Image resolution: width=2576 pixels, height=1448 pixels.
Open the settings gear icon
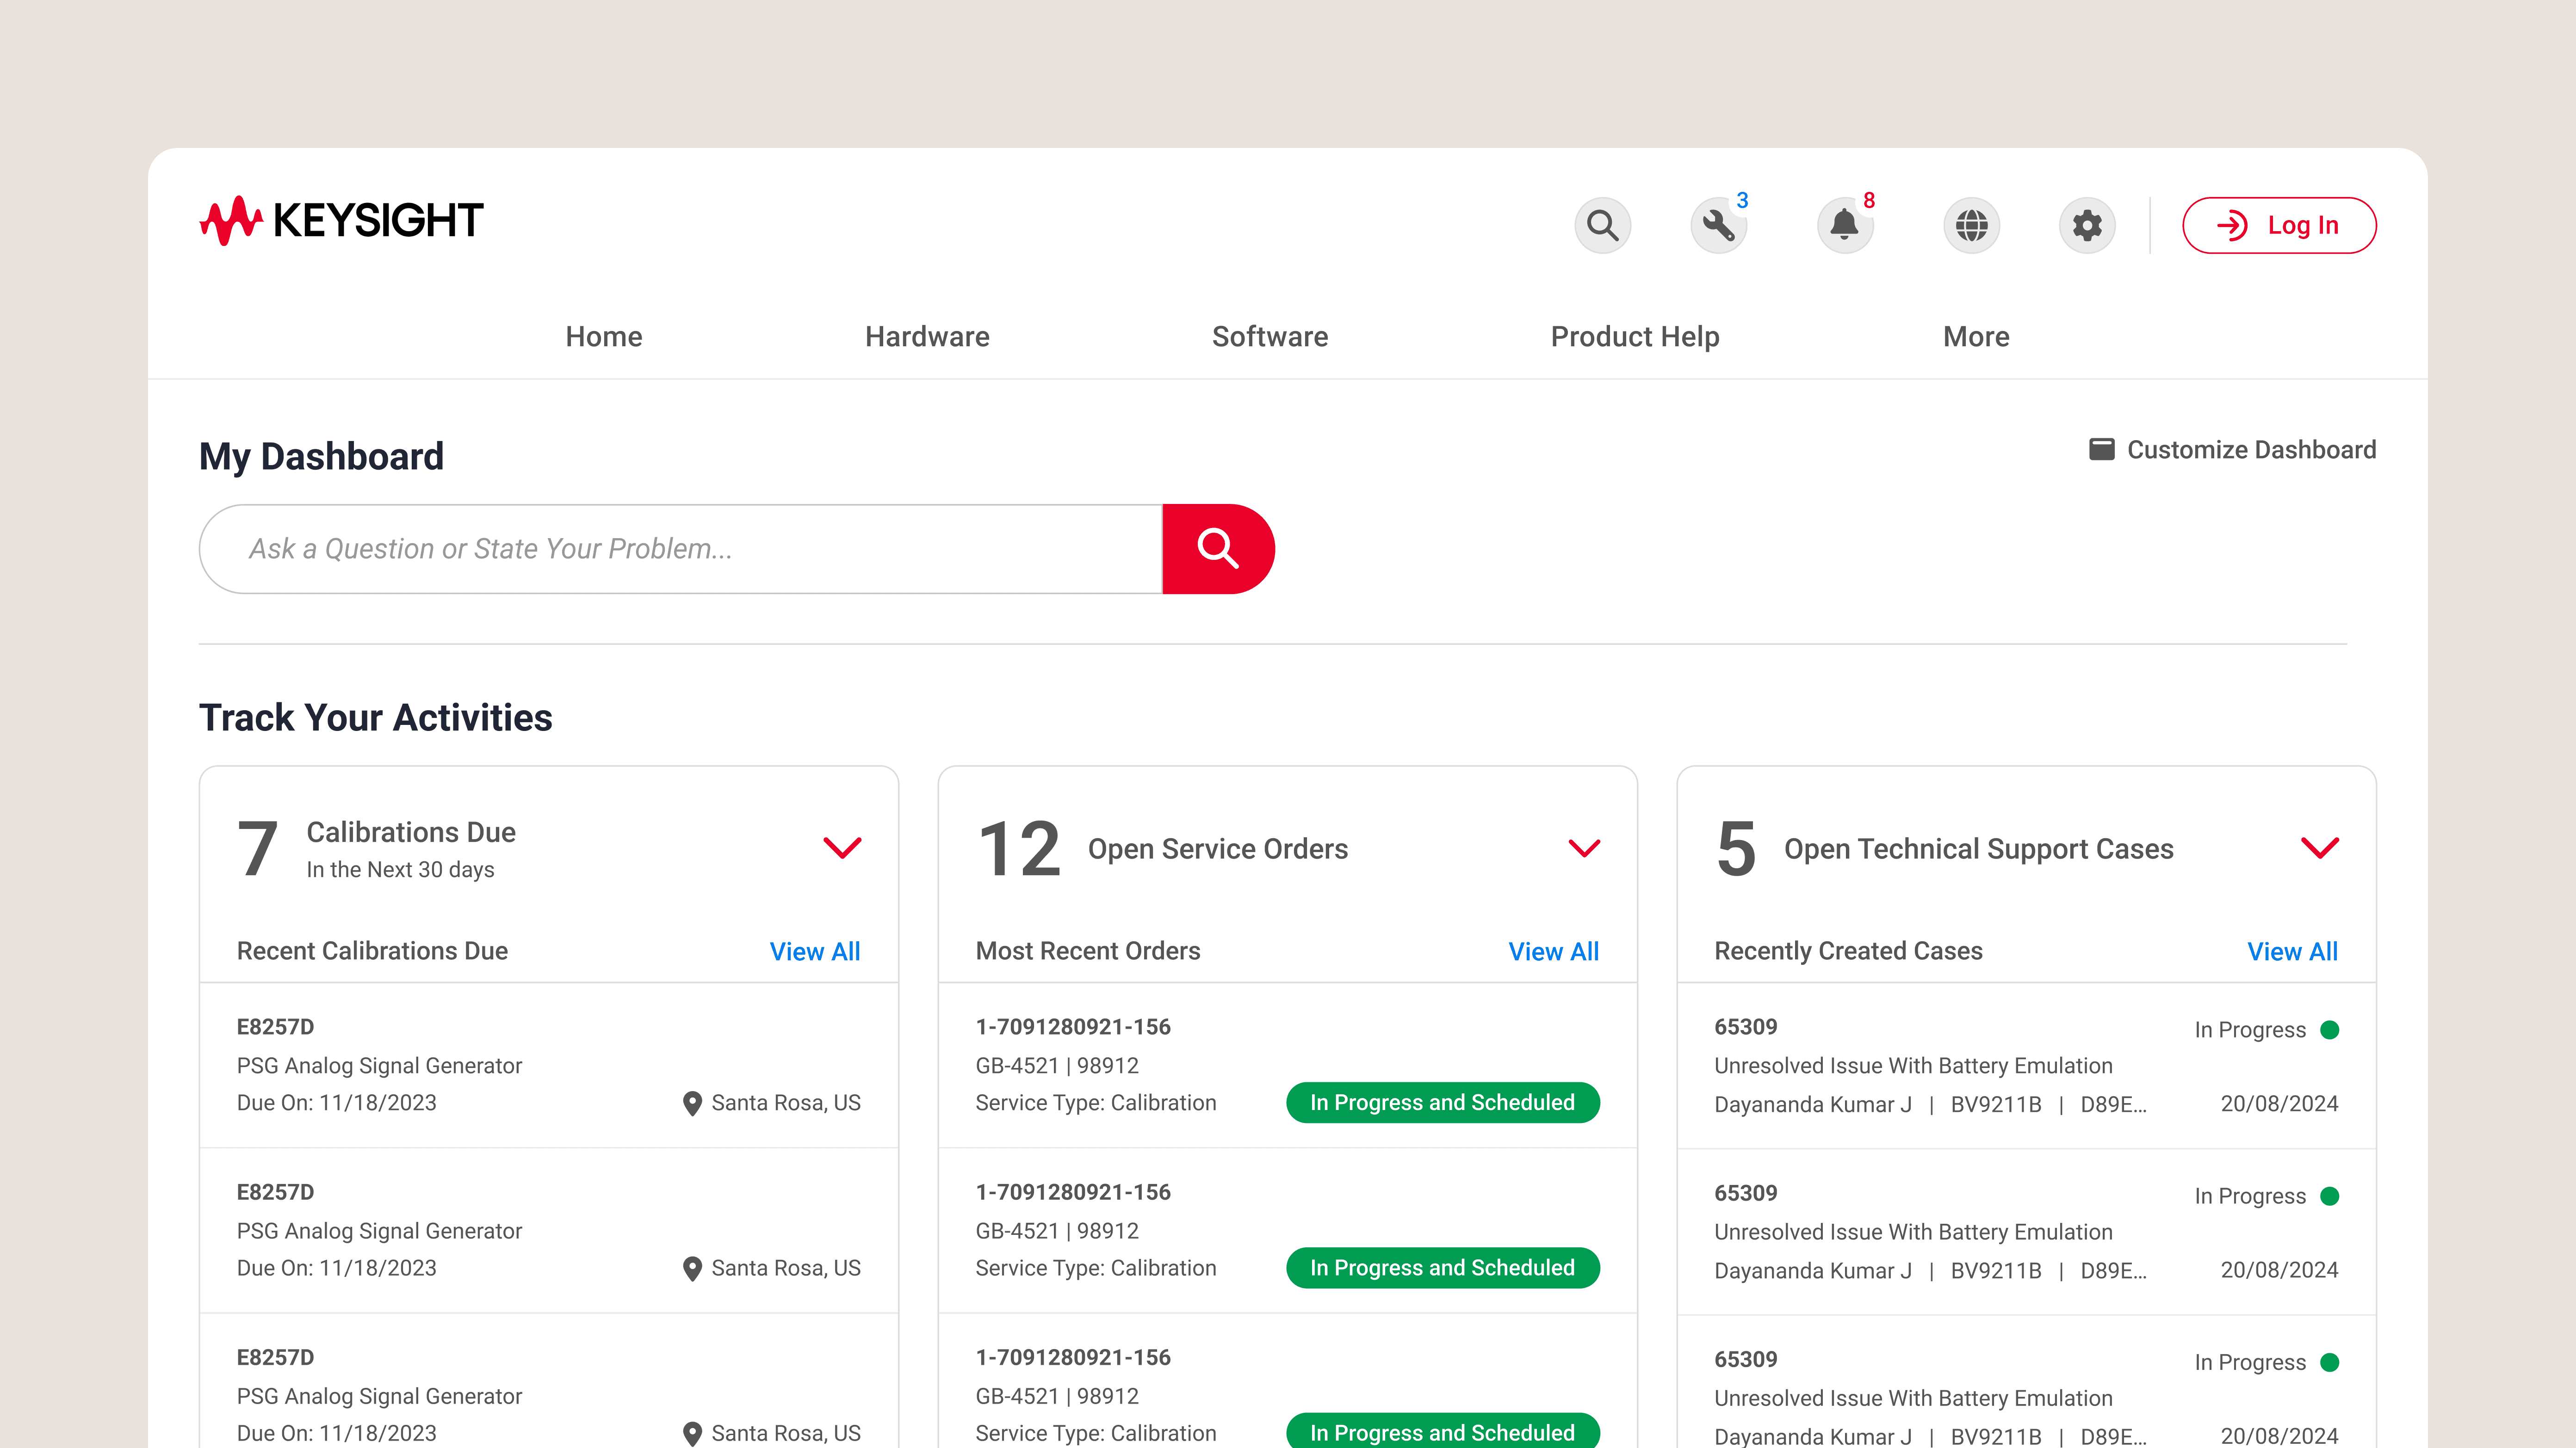(x=2087, y=225)
